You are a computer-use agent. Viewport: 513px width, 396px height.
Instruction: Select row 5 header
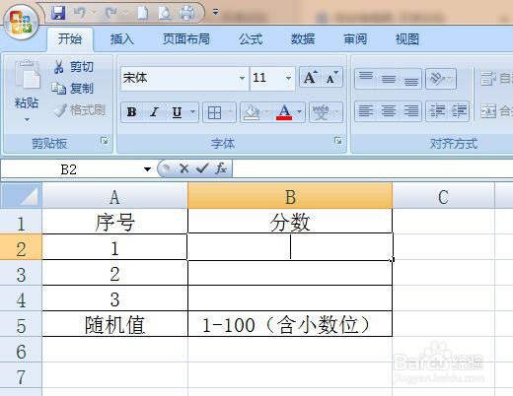21,324
